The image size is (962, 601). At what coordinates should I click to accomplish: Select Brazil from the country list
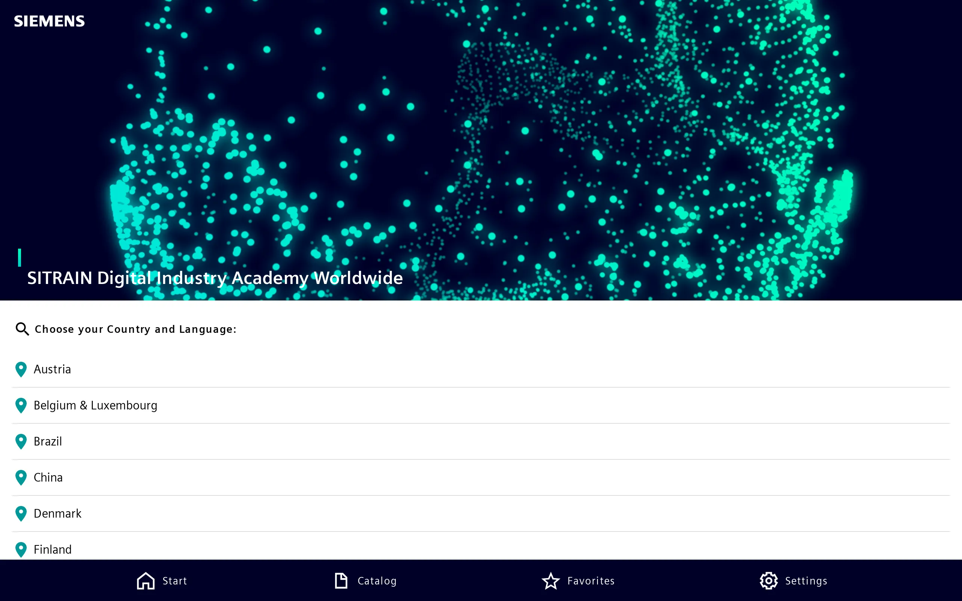pyautogui.click(x=481, y=442)
